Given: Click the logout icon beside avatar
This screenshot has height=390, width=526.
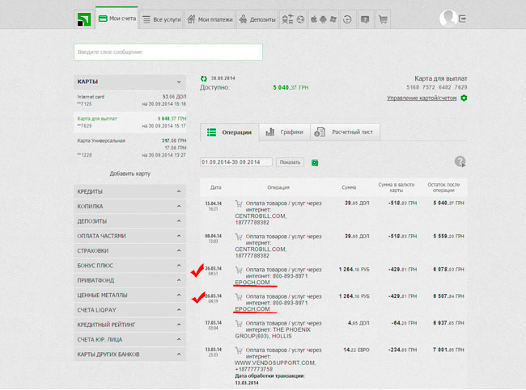Looking at the screenshot, I should [463, 19].
